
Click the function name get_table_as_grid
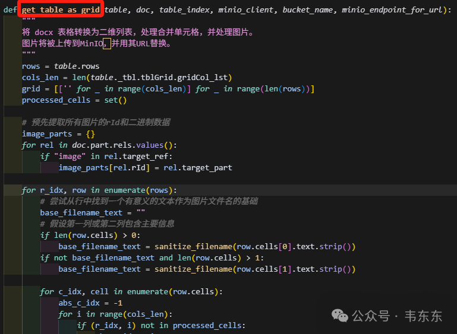(61, 9)
